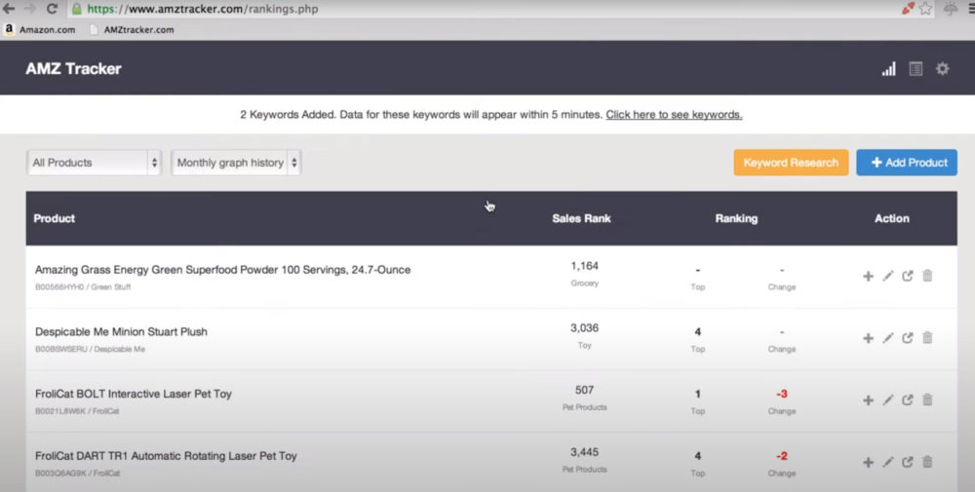The height and width of the screenshot is (492, 975).
Task: Open external link icon for FroliCat BOLT row
Action: pos(908,400)
